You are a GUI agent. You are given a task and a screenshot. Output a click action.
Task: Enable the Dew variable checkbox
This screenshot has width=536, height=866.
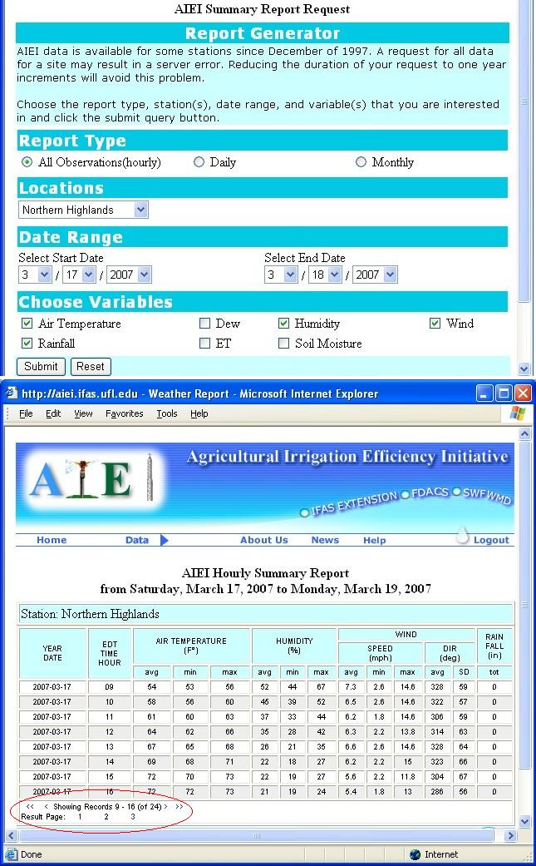click(204, 323)
